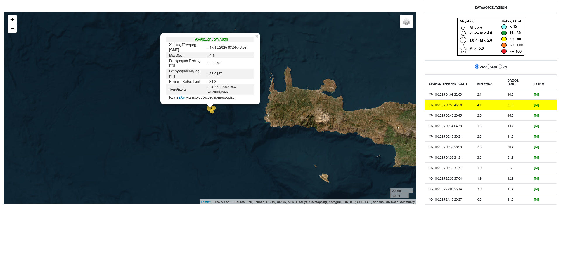Click the star M >= 5.0 legend icon
Image resolution: width=561 pixels, height=268 pixels.
pos(463,49)
